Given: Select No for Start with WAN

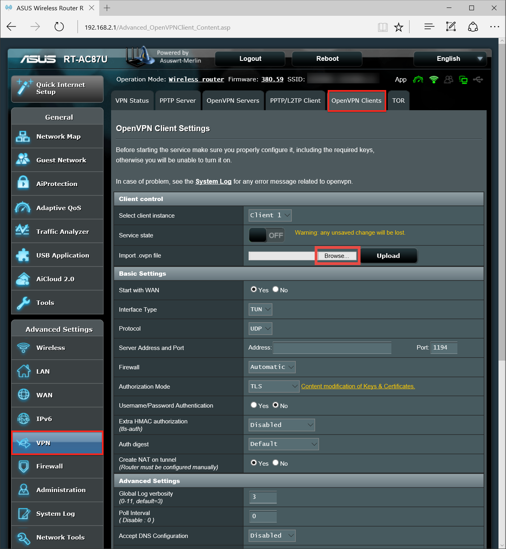Looking at the screenshot, I should pos(276,290).
